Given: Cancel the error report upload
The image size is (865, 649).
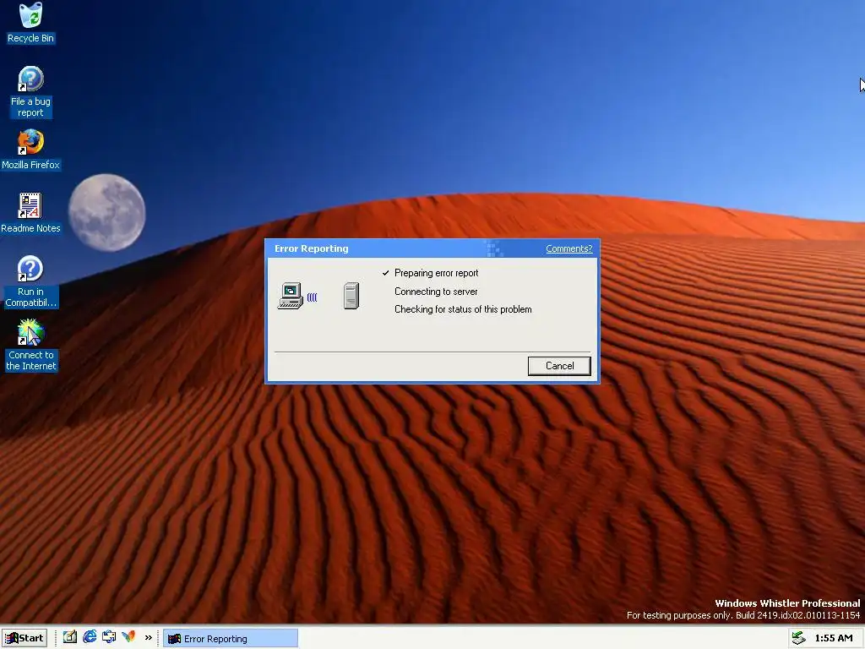Looking at the screenshot, I should click(559, 366).
